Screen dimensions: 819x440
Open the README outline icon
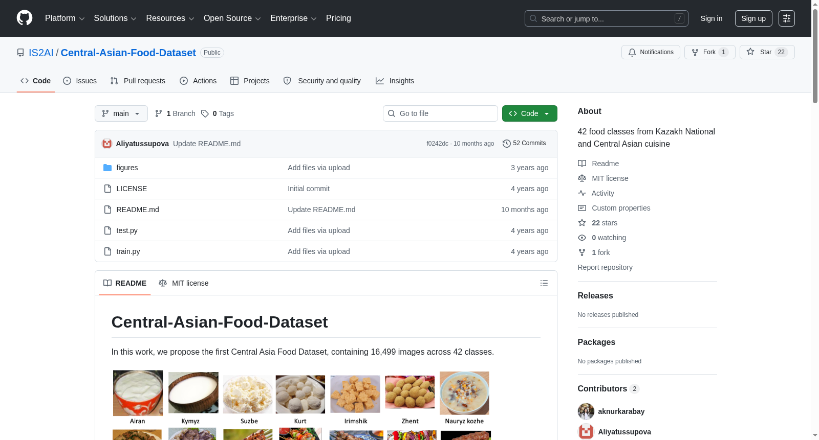544,283
